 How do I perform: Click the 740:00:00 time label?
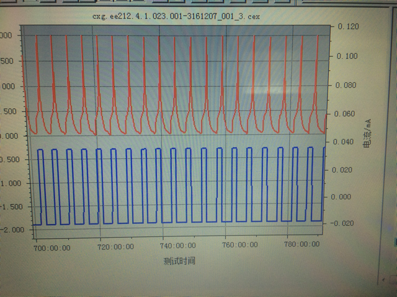(178, 246)
